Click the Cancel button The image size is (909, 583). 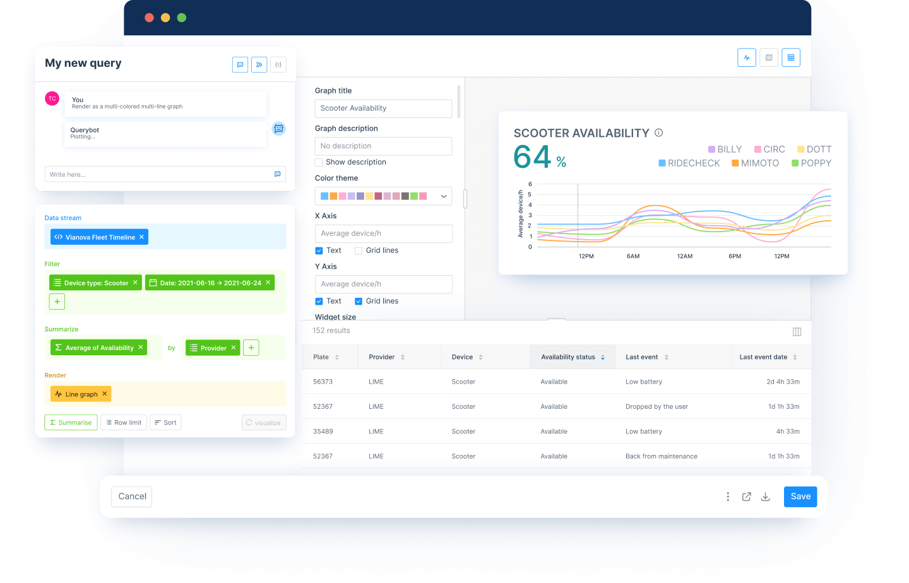pyautogui.click(x=132, y=497)
